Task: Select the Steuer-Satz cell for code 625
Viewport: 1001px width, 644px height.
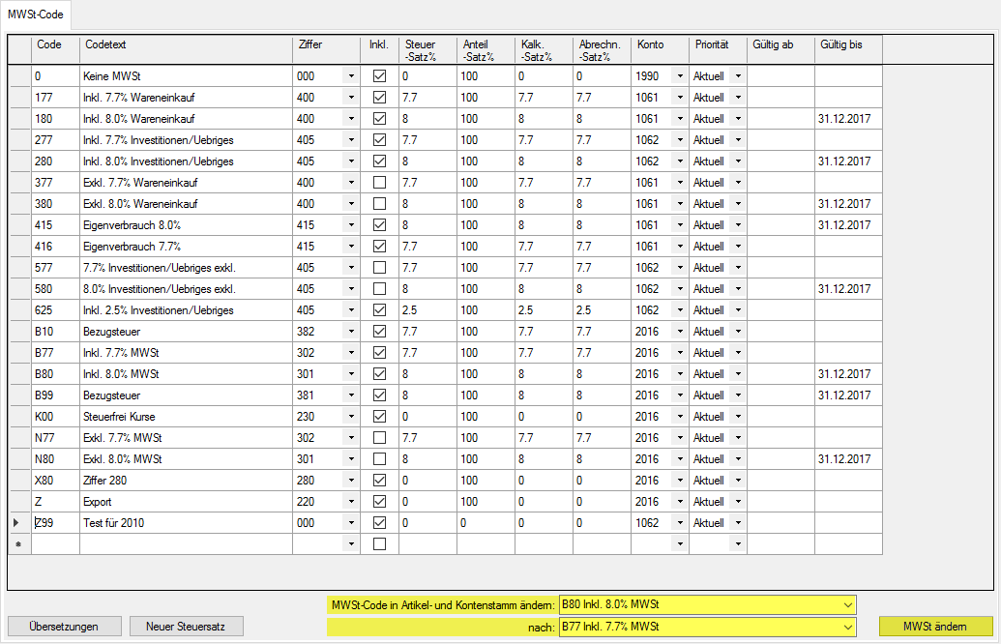Action: (427, 309)
